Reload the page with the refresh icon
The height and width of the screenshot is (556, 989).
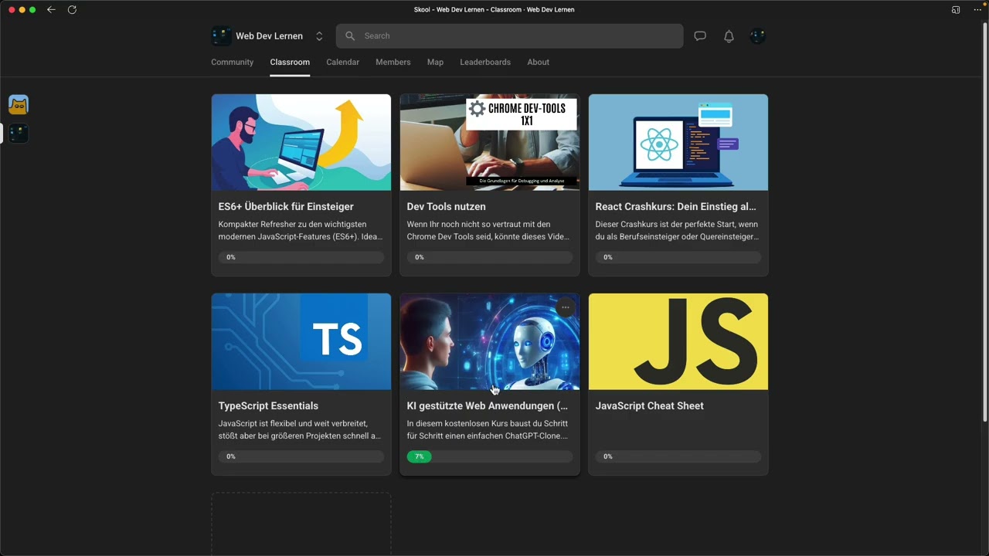click(x=72, y=9)
